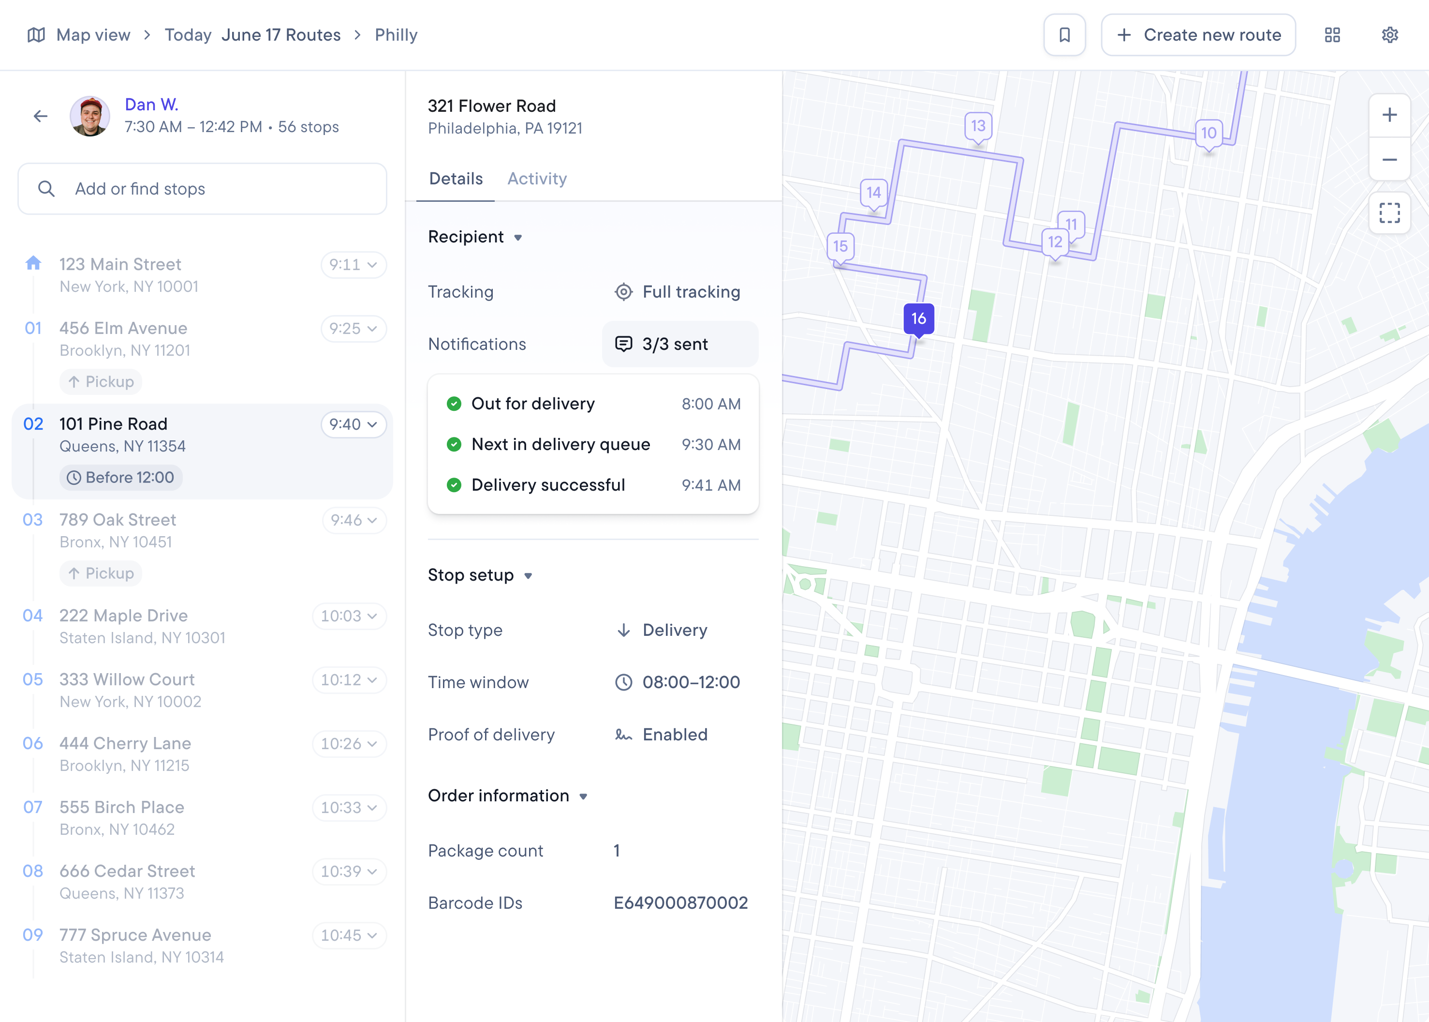The width and height of the screenshot is (1429, 1022).
Task: Click Pickup tag under 456 Elm Avenue
Action: pos(101,382)
